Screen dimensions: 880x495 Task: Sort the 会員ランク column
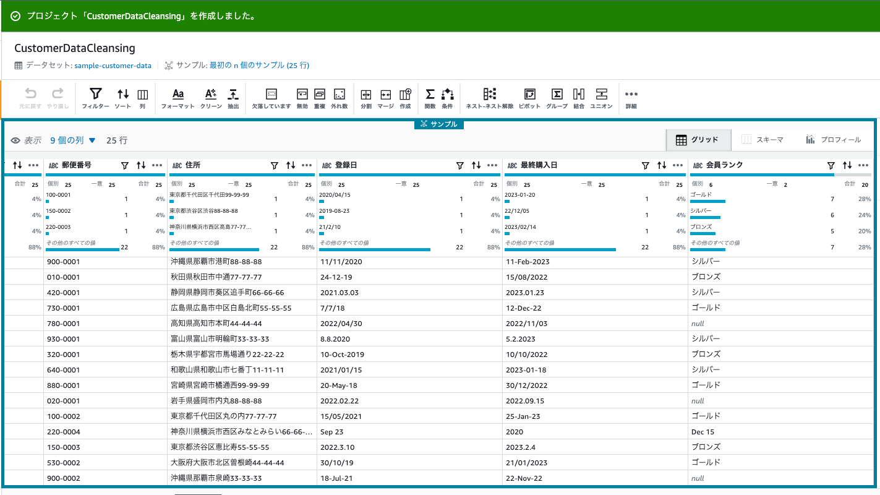pos(847,165)
